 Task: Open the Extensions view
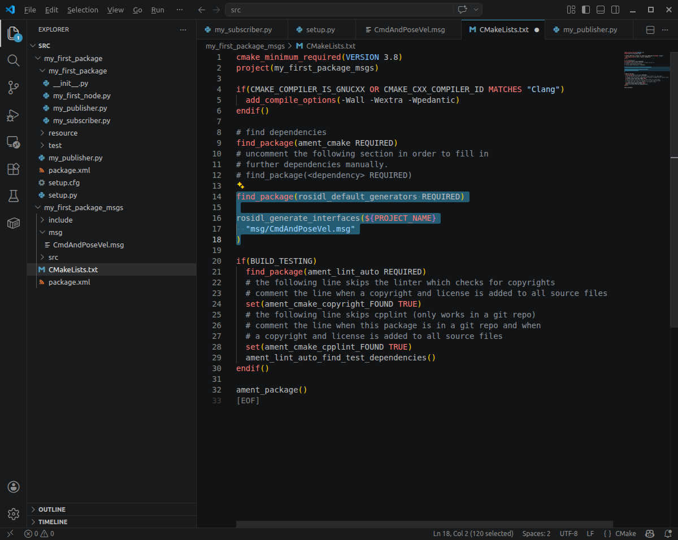[14, 169]
